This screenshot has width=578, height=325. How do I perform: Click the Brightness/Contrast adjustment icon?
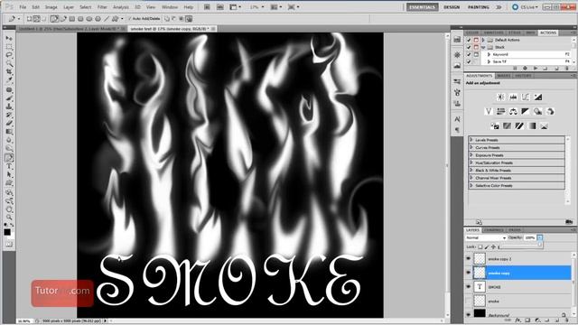(x=500, y=97)
